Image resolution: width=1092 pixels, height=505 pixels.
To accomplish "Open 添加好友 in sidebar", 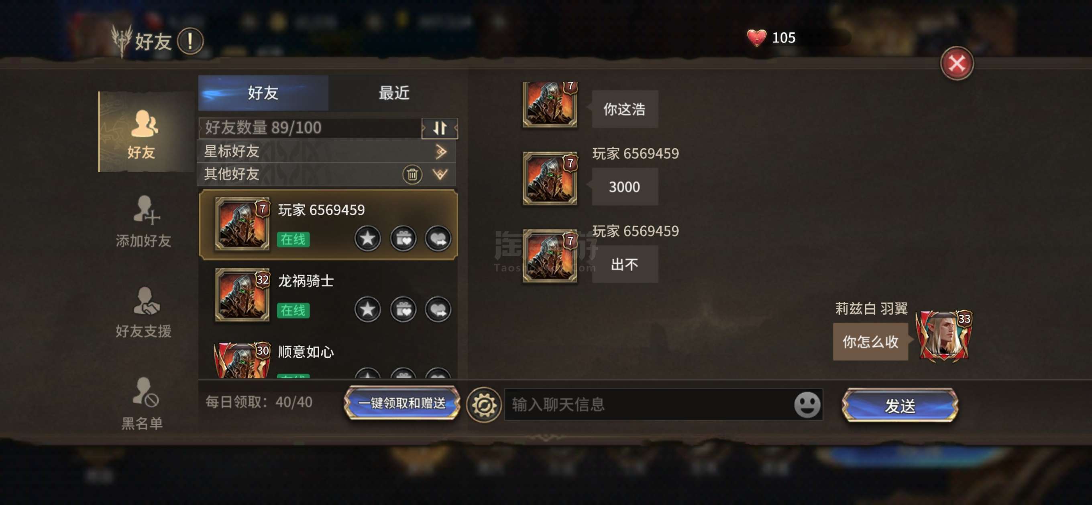I will [143, 221].
